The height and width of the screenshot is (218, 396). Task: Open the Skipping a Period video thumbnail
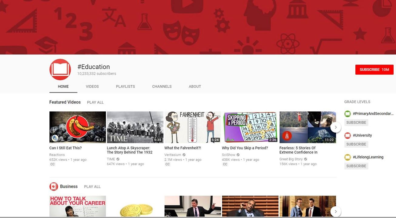coord(250,127)
